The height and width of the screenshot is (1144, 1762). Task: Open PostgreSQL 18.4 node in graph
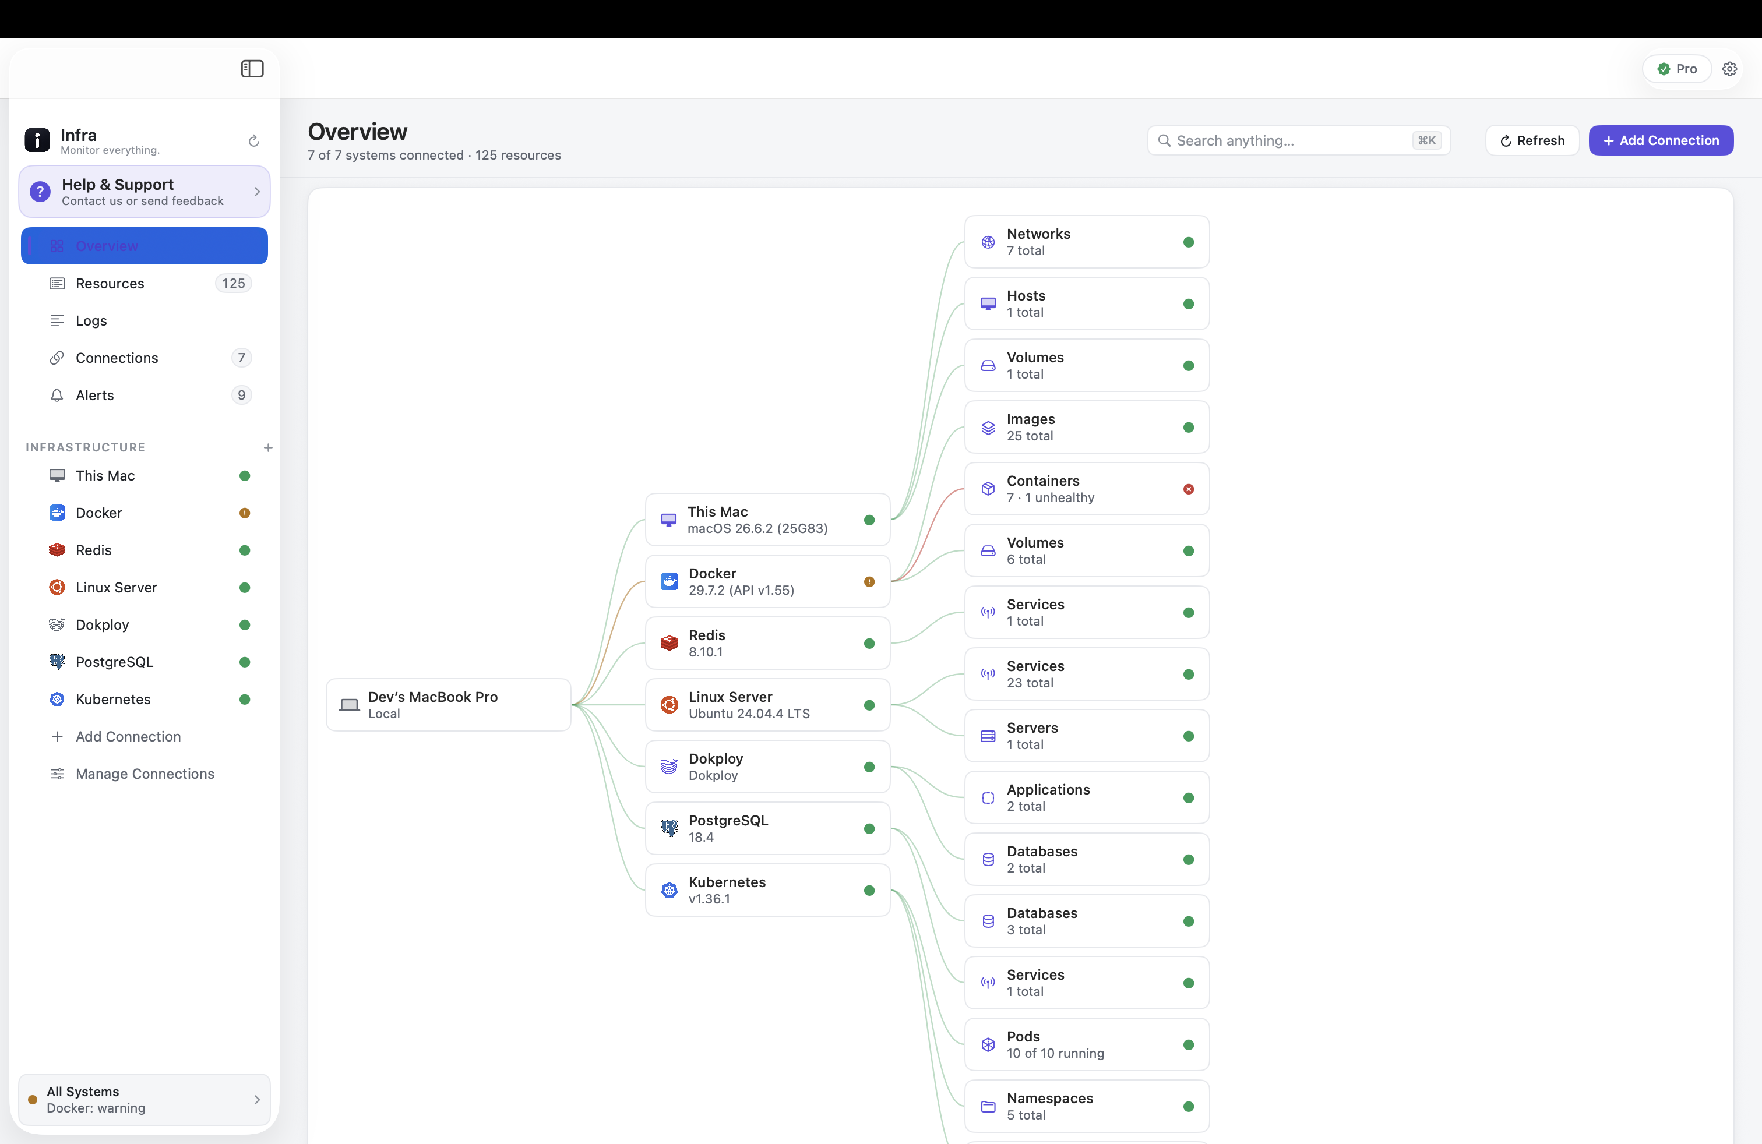(x=768, y=829)
